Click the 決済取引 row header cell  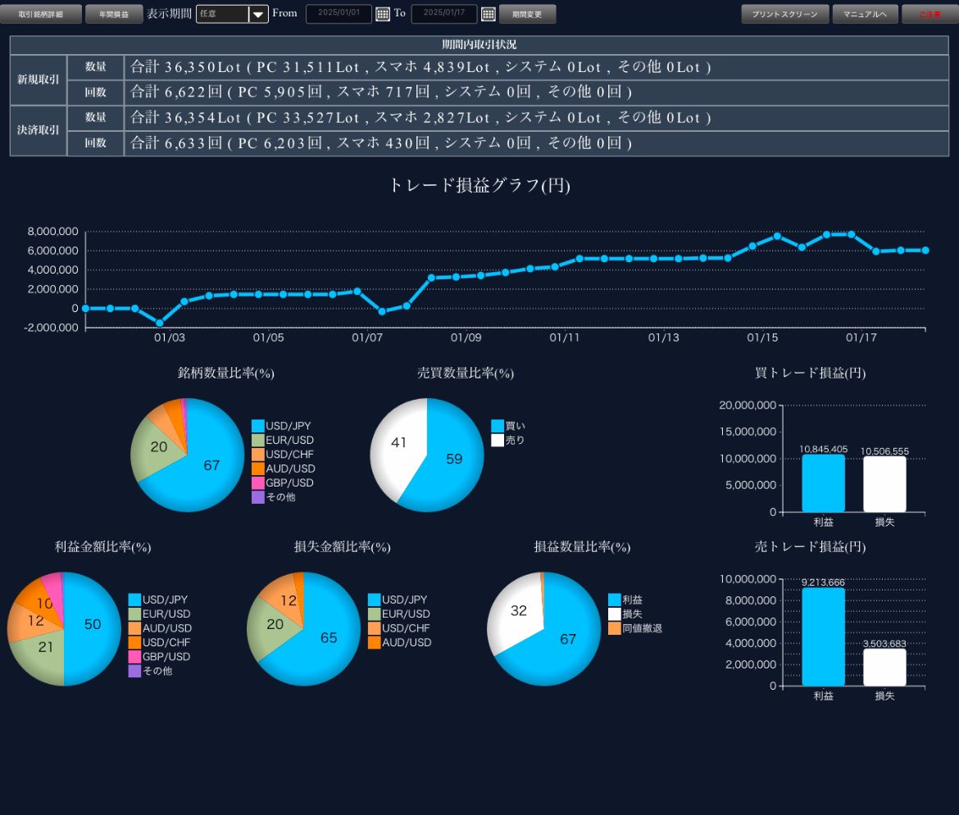tap(39, 130)
